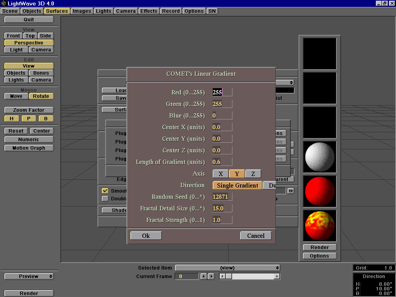The width and height of the screenshot is (396, 297).
Task: Select the red and yellow fractal sphere preview
Action: (319, 226)
